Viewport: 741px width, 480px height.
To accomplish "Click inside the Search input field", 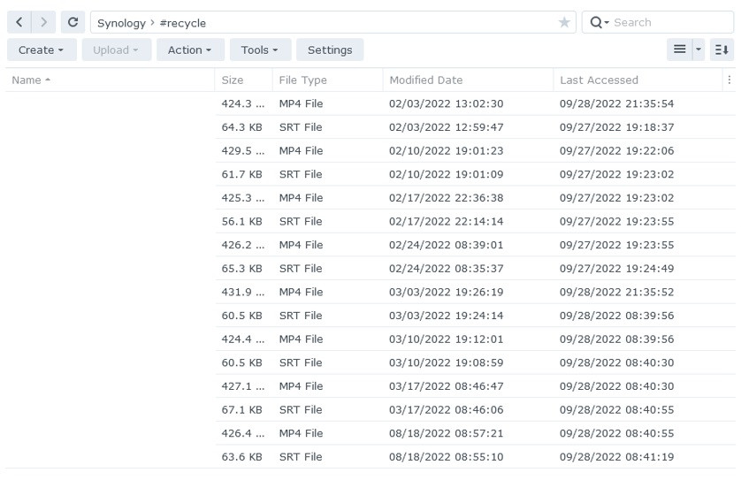I will tap(668, 22).
